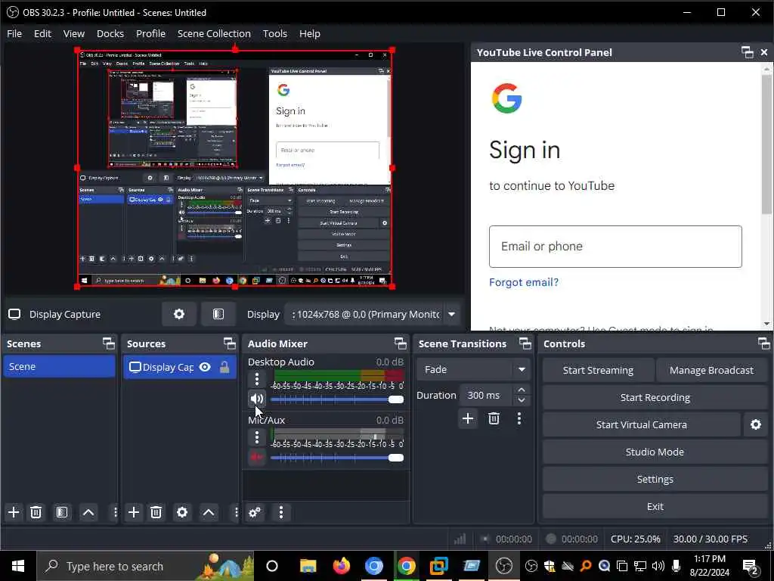The width and height of the screenshot is (774, 581).
Task: Remove scene transition with trash icon
Action: (494, 418)
